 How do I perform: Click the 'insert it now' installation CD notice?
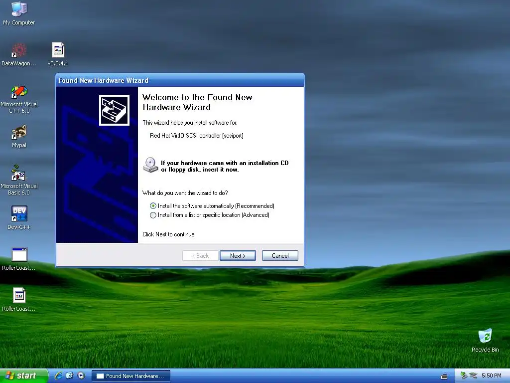(225, 166)
